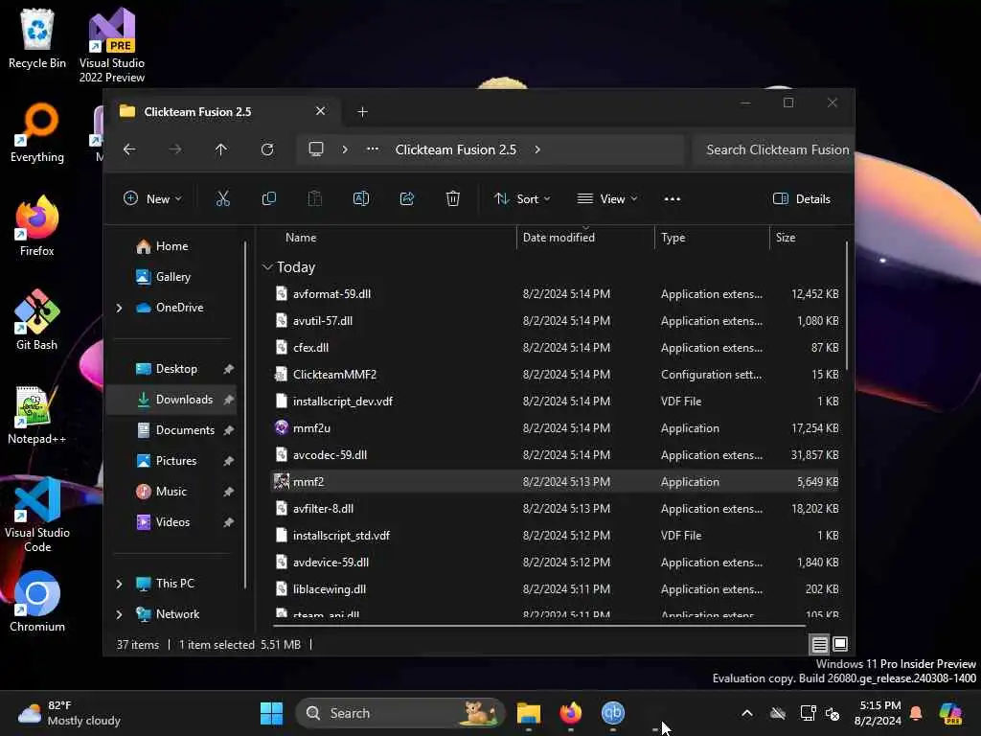
Task: Click Firefox icon in taskbar
Action: [x=571, y=713]
